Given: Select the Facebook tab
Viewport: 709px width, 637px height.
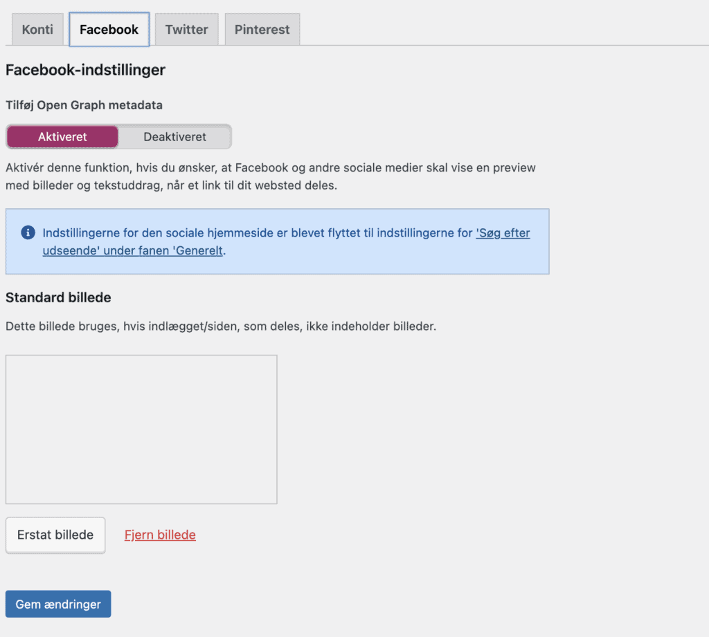Looking at the screenshot, I should [x=109, y=29].
